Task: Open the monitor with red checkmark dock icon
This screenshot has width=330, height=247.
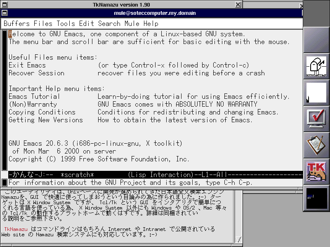Action: coord(316,119)
